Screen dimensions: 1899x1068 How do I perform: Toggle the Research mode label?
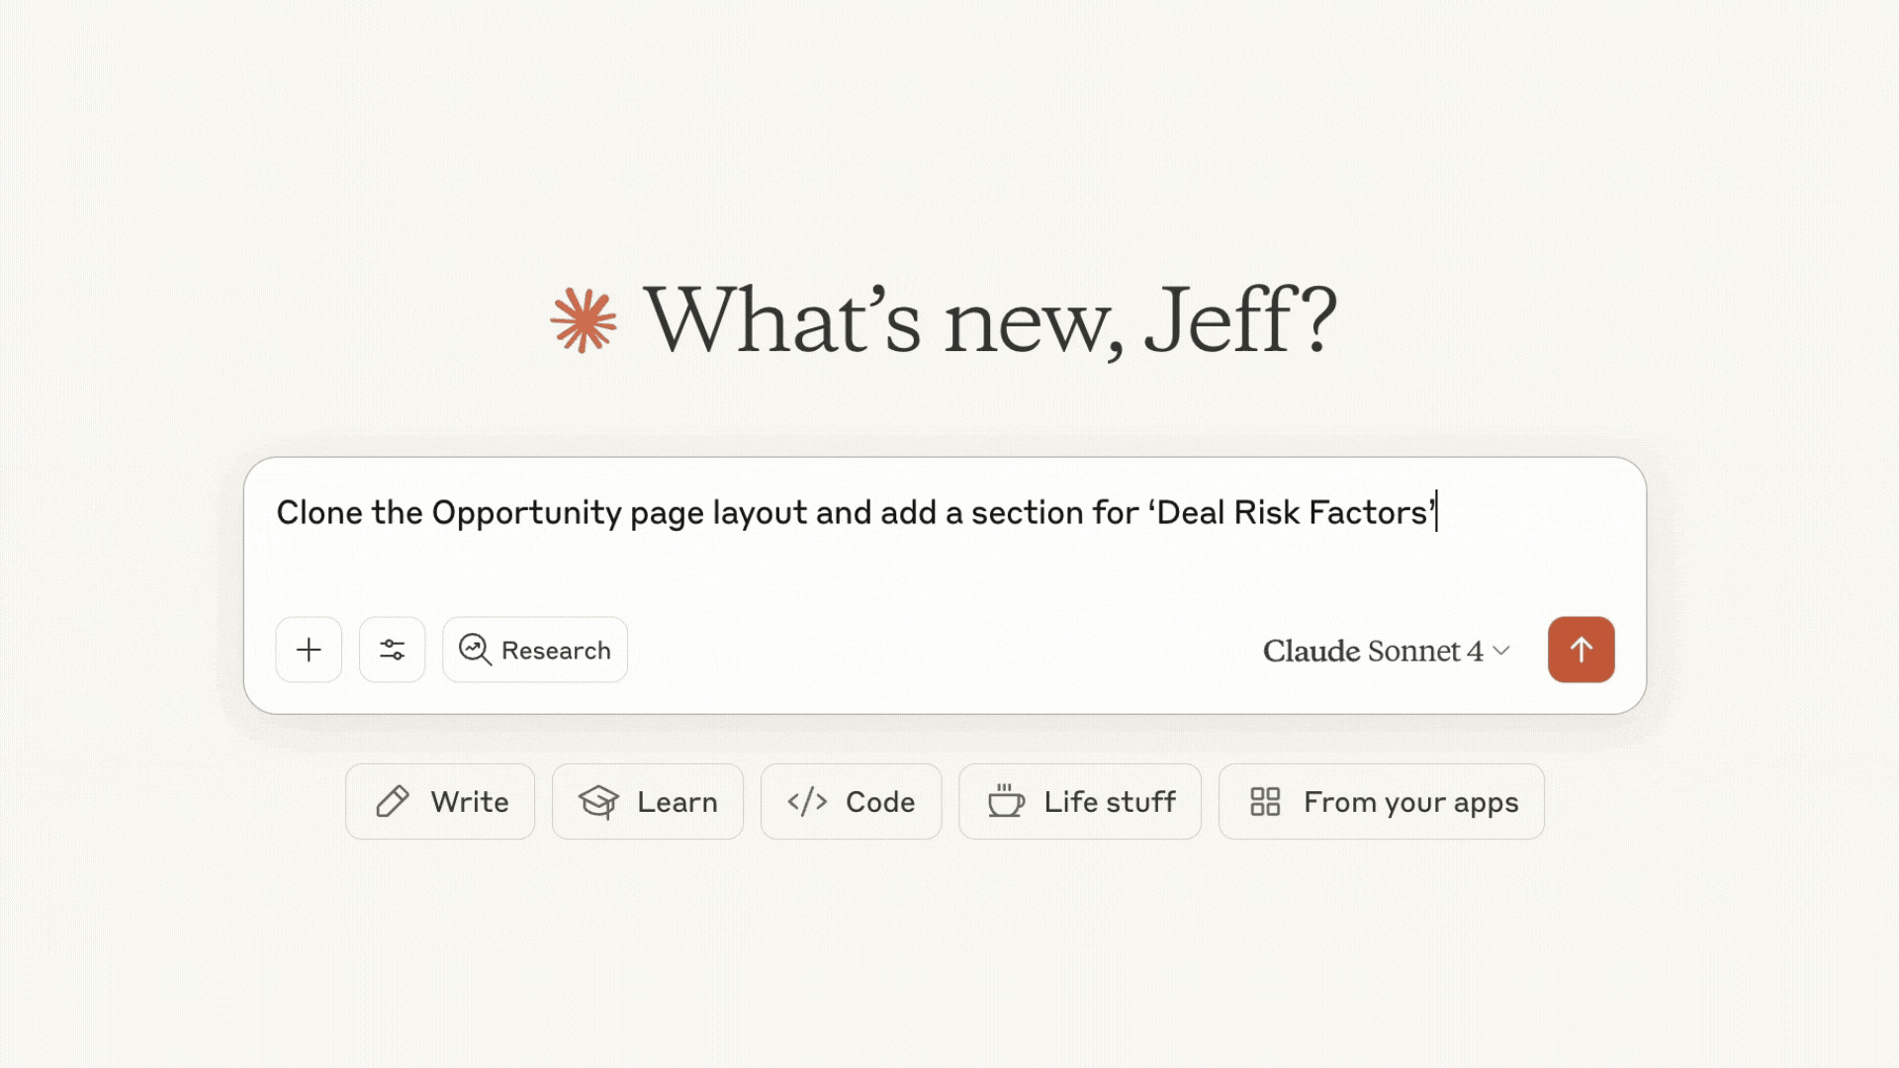(556, 651)
